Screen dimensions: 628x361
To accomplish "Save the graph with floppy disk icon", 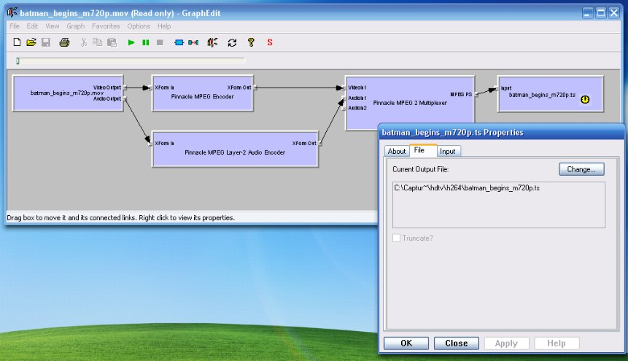I will pyautogui.click(x=46, y=42).
